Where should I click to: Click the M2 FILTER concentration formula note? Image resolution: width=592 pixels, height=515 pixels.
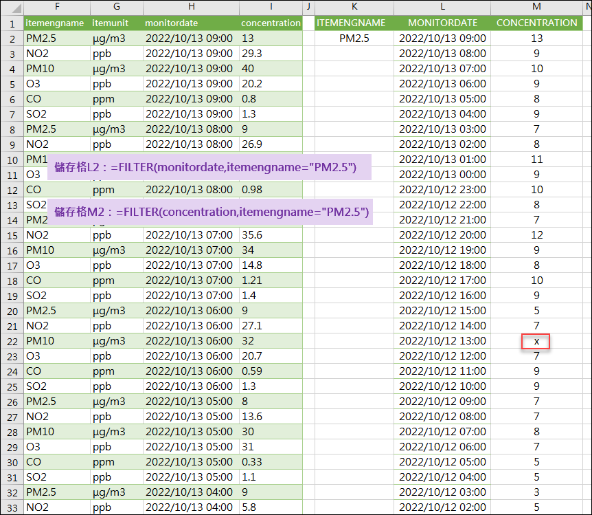click(210, 212)
